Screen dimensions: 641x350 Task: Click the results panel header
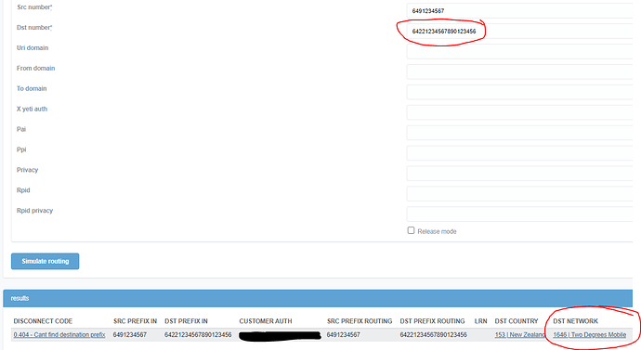point(318,299)
